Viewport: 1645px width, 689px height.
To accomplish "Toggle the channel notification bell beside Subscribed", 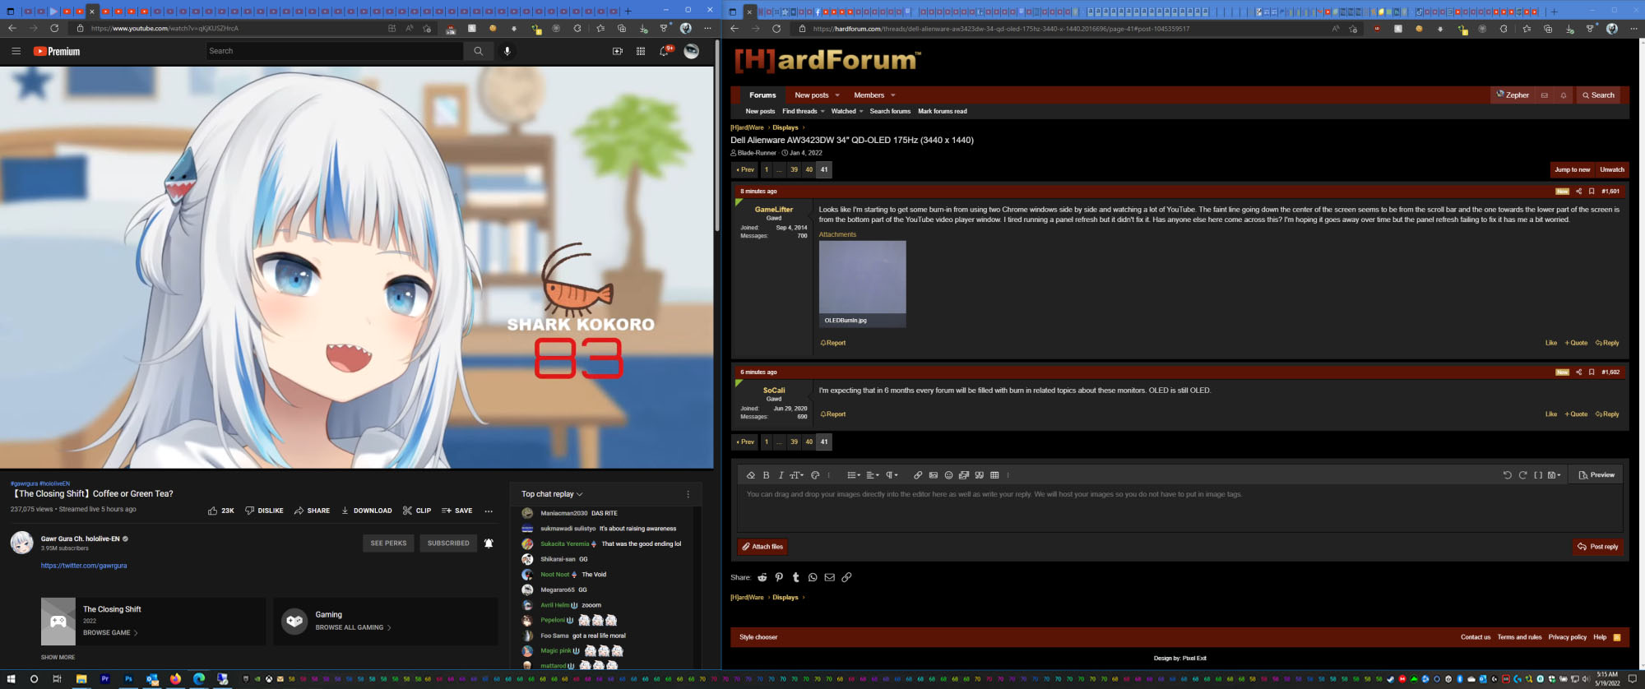I will [x=489, y=543].
